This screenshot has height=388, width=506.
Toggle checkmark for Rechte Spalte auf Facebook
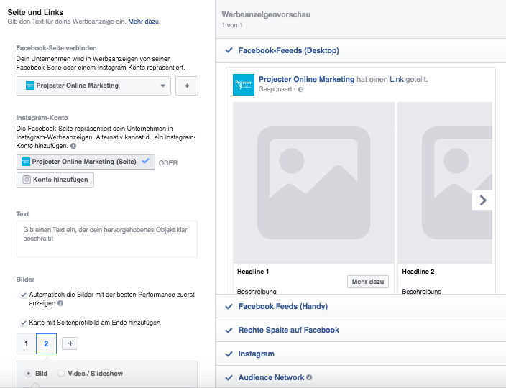click(x=229, y=331)
